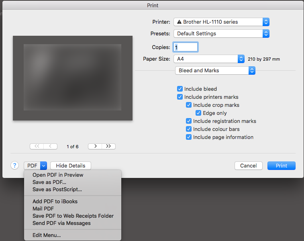Go to previous page with left arrow
304x241 pixels.
click(51, 146)
